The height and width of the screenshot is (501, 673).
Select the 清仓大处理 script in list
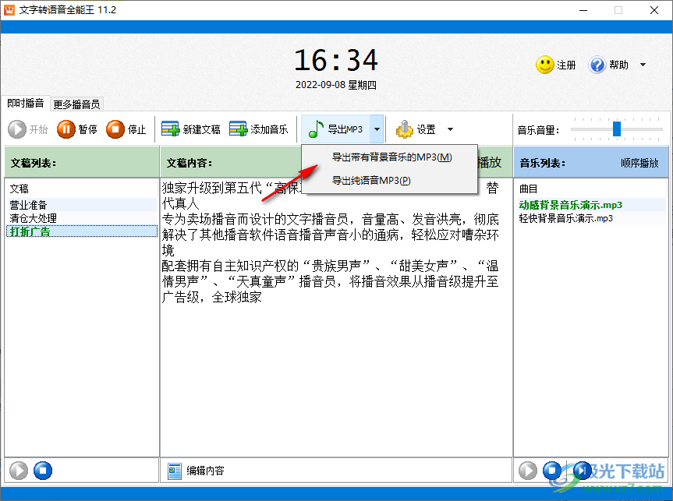point(33,218)
